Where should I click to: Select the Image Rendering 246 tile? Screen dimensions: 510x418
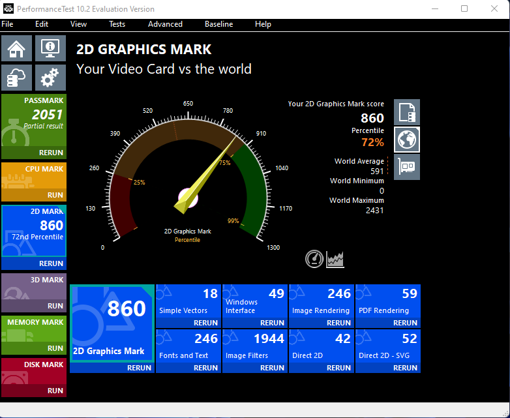tap(322, 301)
